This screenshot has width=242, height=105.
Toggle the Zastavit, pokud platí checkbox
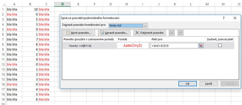tap(220, 45)
